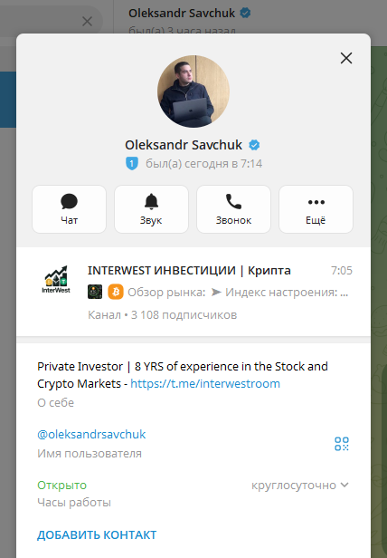The width and height of the screenshot is (387, 558).
Task: Start a call via Звонок
Action: point(233,209)
